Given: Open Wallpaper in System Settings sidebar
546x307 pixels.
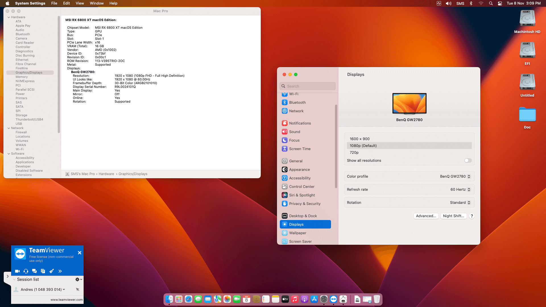Looking at the screenshot, I should click(305, 233).
